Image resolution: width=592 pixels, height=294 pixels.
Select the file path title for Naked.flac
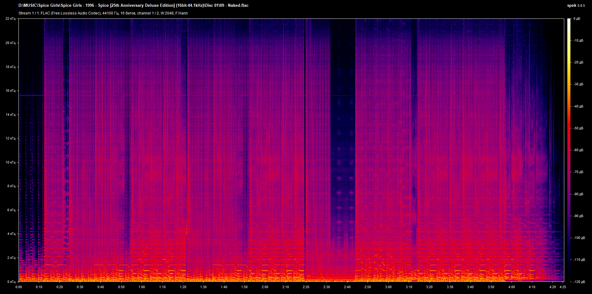(133, 5)
